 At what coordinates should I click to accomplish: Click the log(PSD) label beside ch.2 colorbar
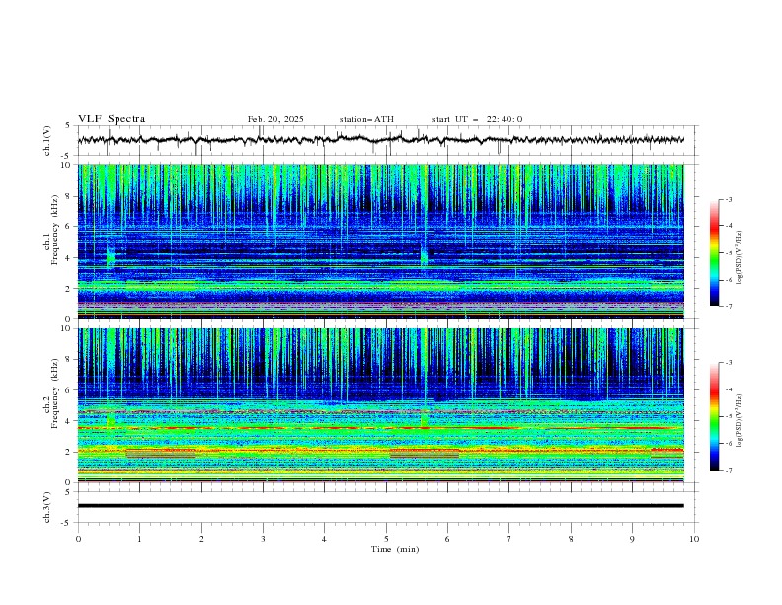click(x=740, y=420)
